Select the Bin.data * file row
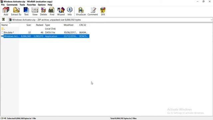This screenshot has height=120, width=213. tap(45, 32)
